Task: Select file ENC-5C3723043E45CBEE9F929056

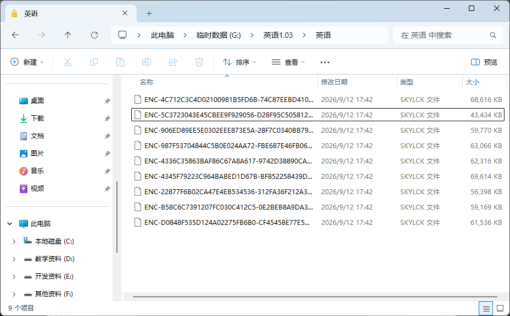Action: (318, 115)
